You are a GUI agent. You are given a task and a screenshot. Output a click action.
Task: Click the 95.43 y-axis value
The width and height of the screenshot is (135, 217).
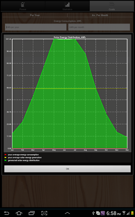tap(9, 51)
